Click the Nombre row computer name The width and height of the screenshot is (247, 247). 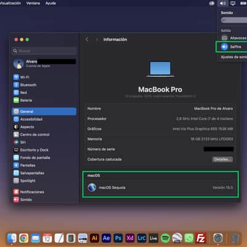click(214, 109)
